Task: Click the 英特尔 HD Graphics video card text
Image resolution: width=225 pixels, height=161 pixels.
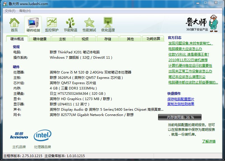Action: pyautogui.click(x=81, y=99)
